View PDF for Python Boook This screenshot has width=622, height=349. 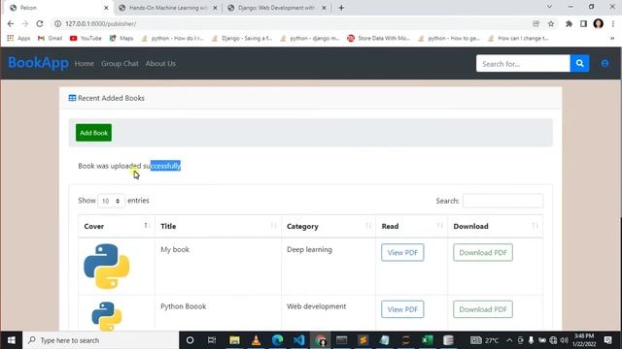click(402, 309)
